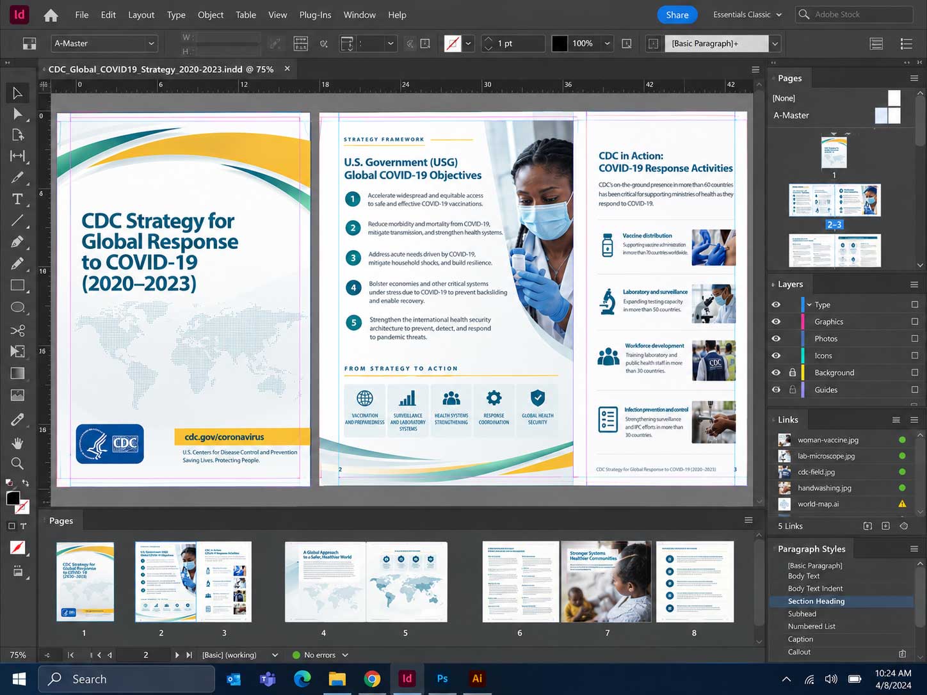The width and height of the screenshot is (927, 695).
Task: Open the [Basic Paragraph]+ style dropdown
Action: tap(775, 44)
